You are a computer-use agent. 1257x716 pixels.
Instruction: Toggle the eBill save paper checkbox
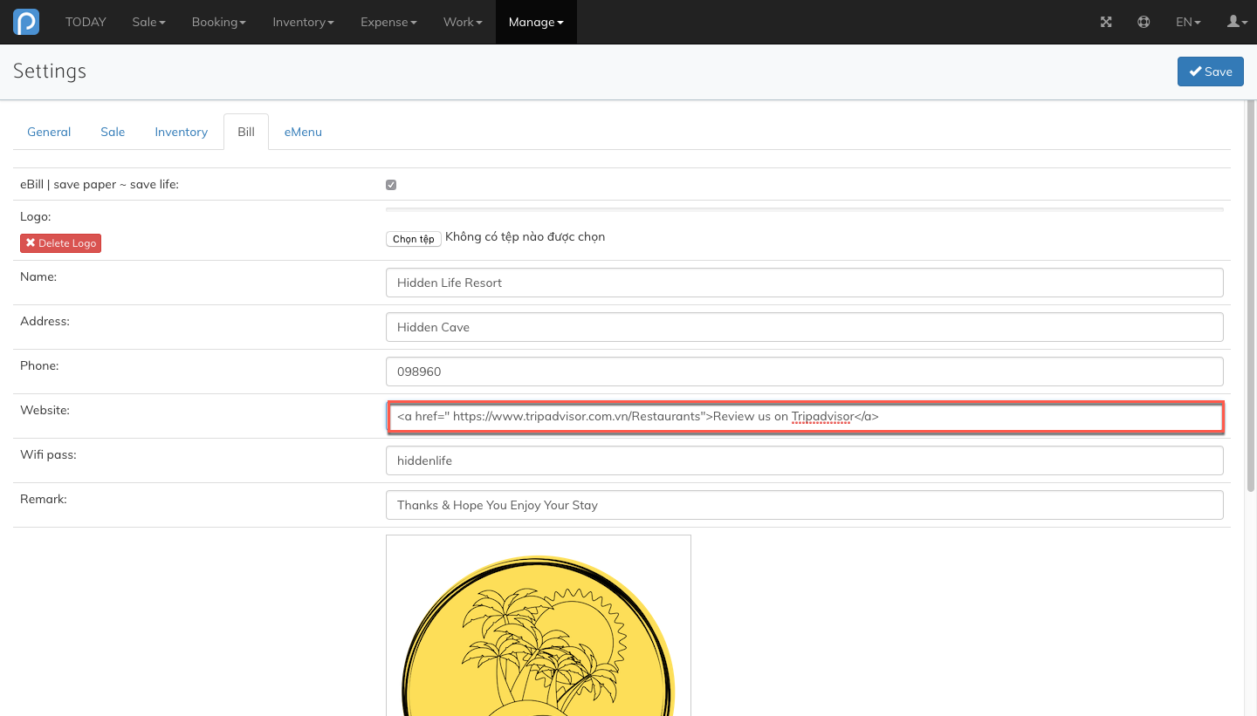(x=391, y=185)
